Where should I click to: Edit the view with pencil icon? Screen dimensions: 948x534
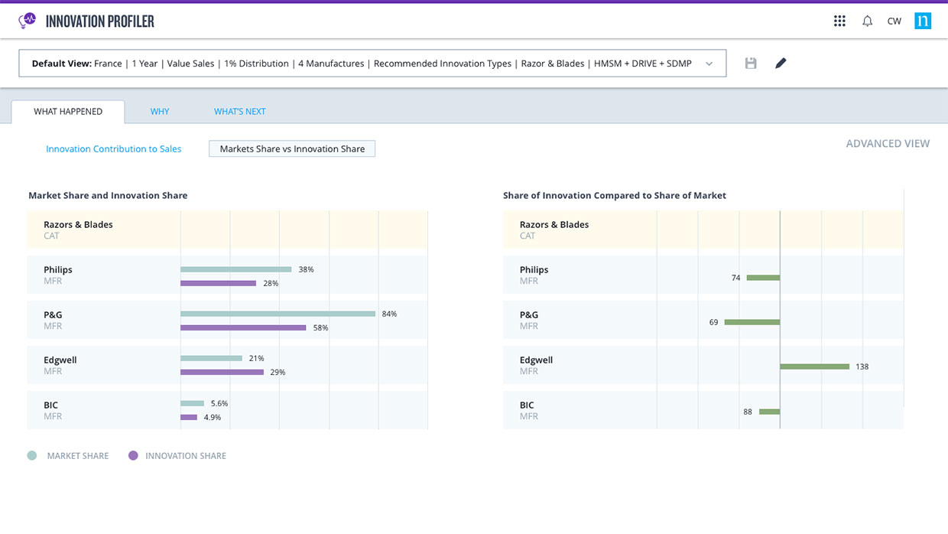(781, 63)
